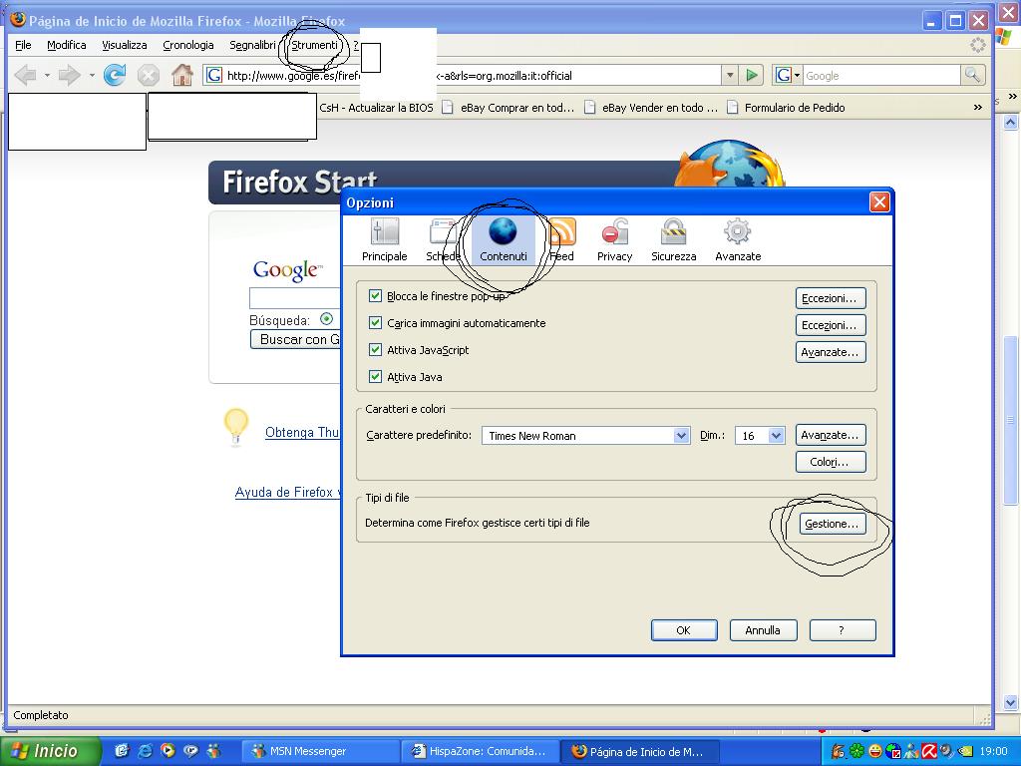
Task: Open the Principale options panel icon
Action: click(384, 239)
